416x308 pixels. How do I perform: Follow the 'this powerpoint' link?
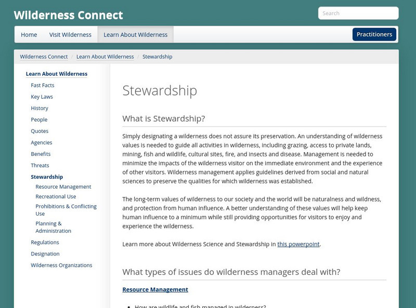(x=298, y=244)
